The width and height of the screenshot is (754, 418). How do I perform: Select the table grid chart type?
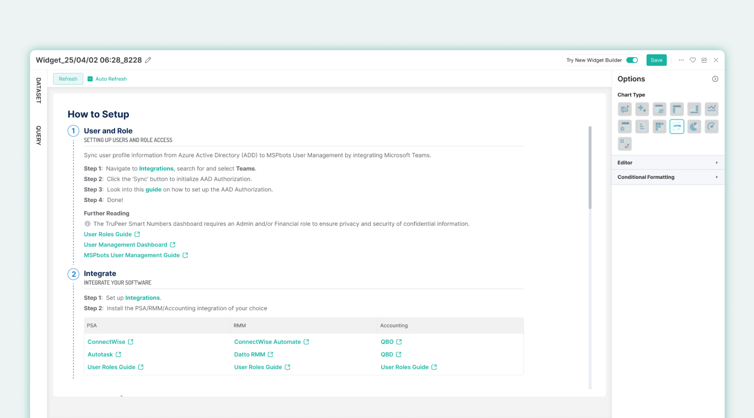click(x=677, y=109)
